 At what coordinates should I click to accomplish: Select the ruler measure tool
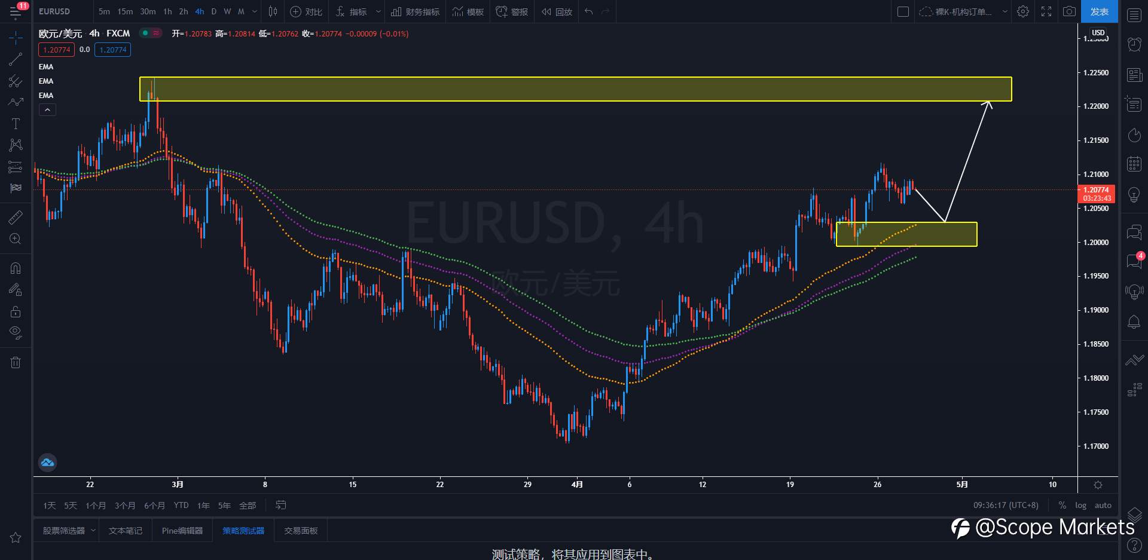[16, 217]
